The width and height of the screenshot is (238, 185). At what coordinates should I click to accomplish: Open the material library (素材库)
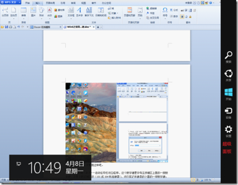pos(59,10)
